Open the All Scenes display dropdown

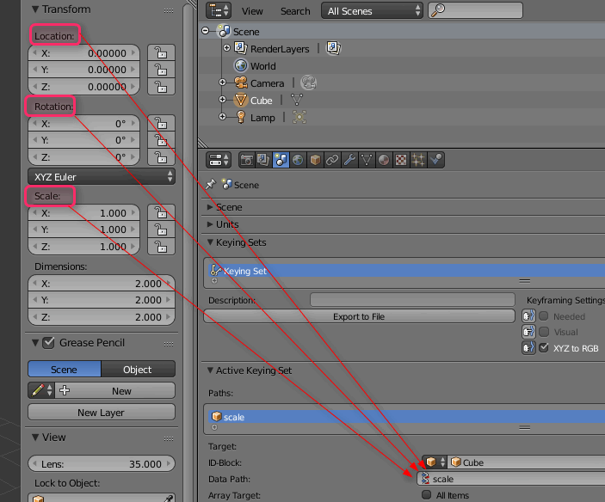pyautogui.click(x=372, y=11)
